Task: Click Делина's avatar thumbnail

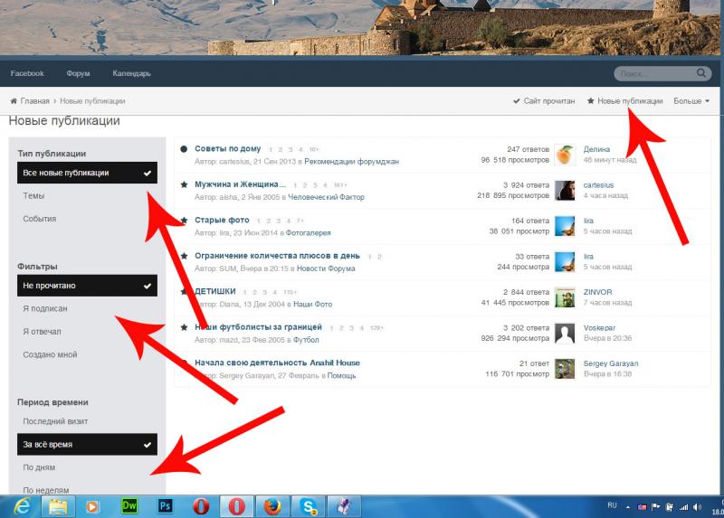Action: click(x=565, y=155)
